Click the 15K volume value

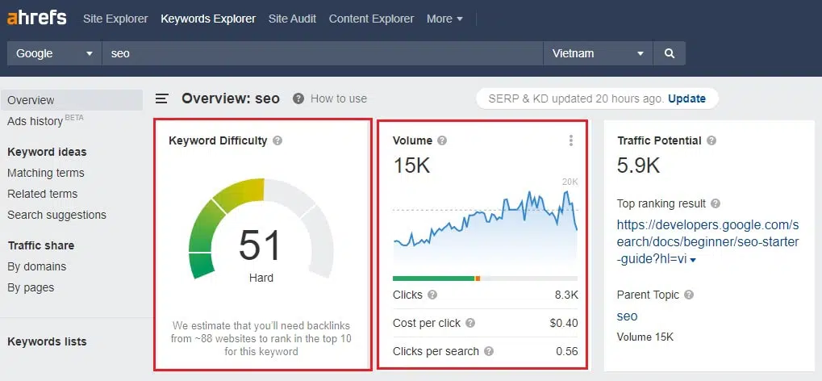click(x=411, y=165)
